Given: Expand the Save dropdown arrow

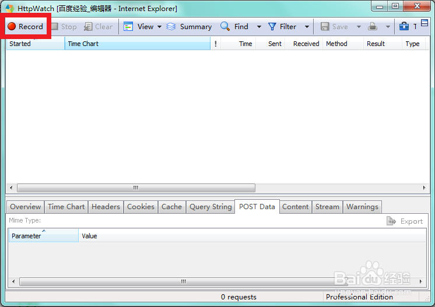Looking at the screenshot, I should coord(359,27).
